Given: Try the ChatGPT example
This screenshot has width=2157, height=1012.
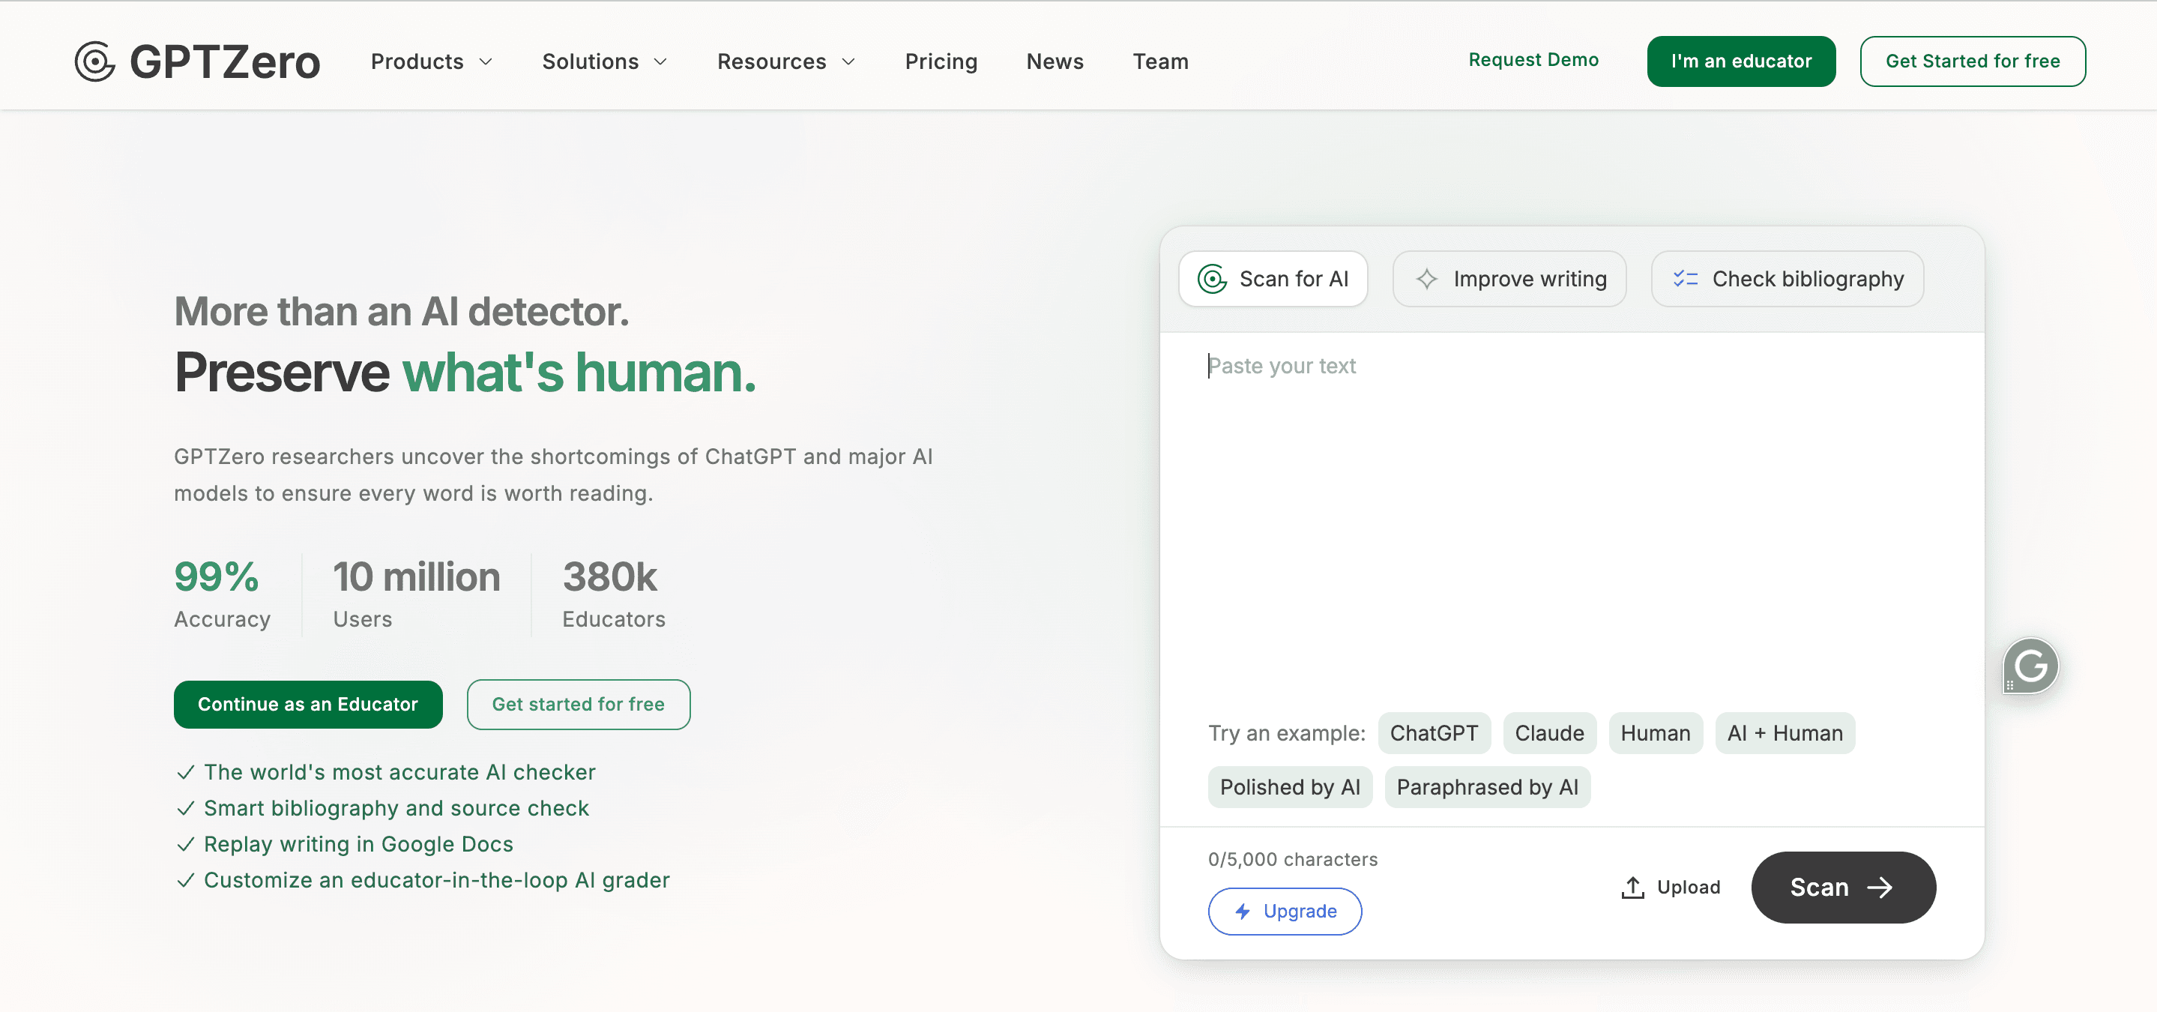Looking at the screenshot, I should (1434, 733).
